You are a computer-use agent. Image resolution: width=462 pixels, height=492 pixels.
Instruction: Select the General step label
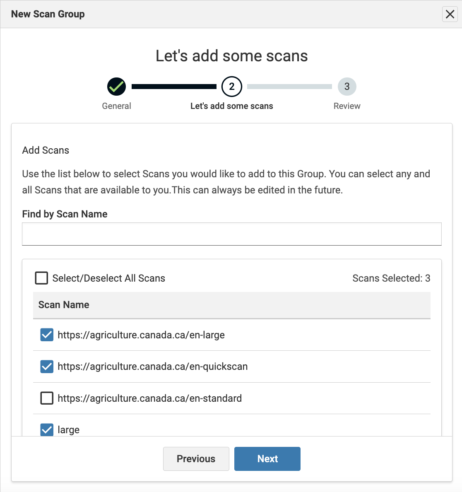tap(116, 106)
